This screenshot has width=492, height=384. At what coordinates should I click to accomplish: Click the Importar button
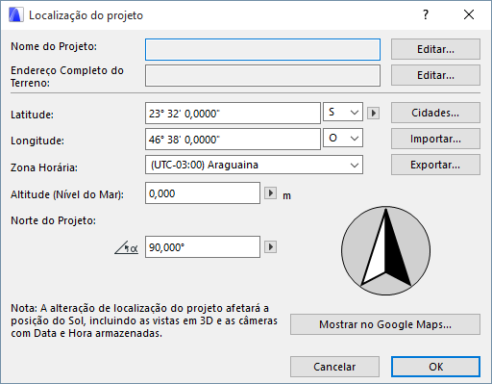(435, 139)
